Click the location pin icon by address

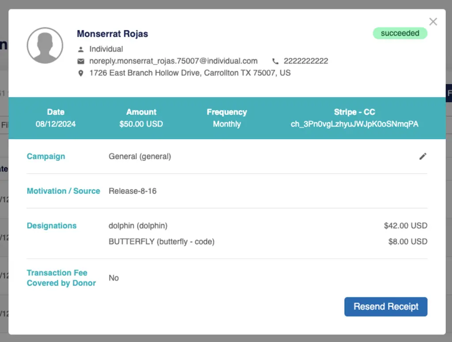81,73
